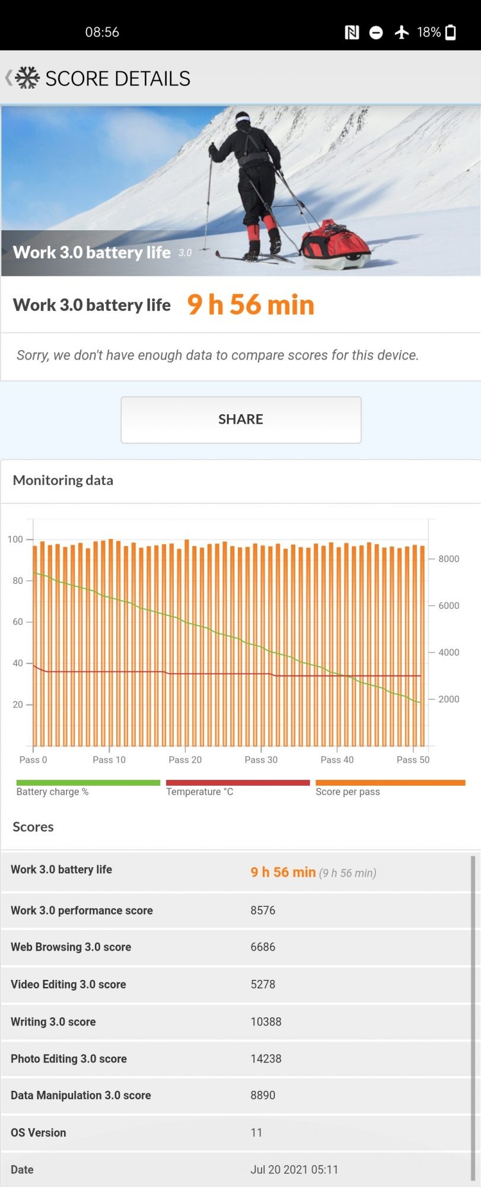Select the Writing 3.0 score row
Screen dimensions: 481x1187
[x=236, y=1022]
